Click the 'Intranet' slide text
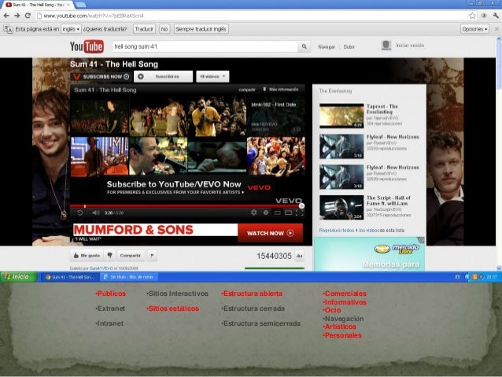Viewport: 502px width, 377px height. (x=109, y=323)
